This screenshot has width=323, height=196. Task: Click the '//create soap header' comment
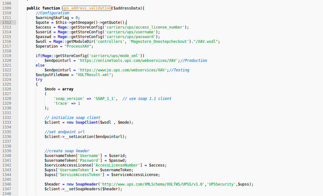(x=67, y=151)
